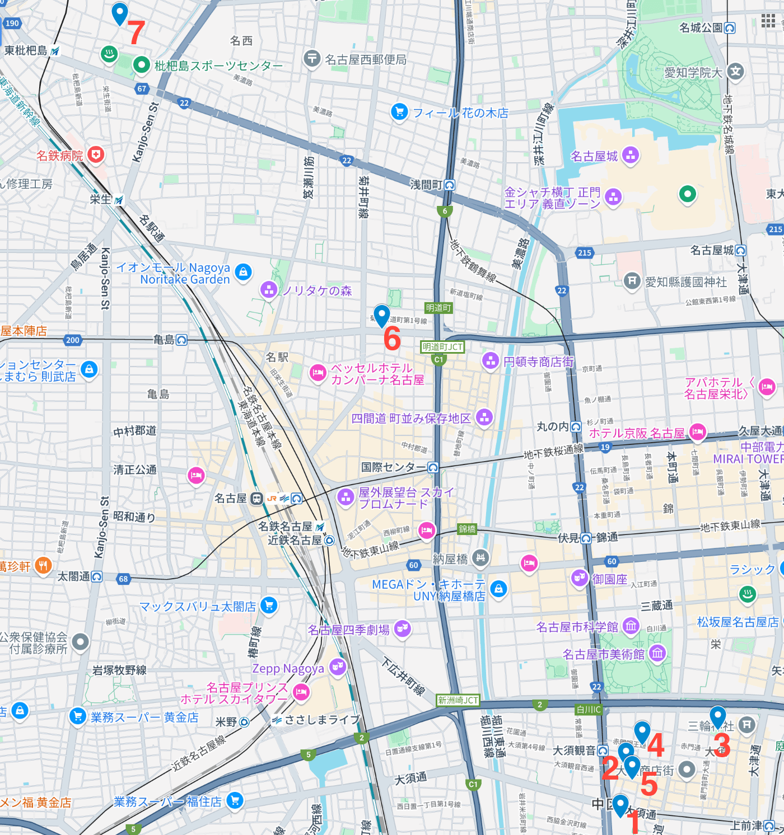Select the 業務スーパー 黄金店 cart icon
The height and width of the screenshot is (835, 784).
[77, 716]
